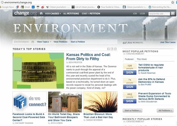Open Kansas Politics and Coal headline
The width and height of the screenshot is (177, 126).
point(88,57)
